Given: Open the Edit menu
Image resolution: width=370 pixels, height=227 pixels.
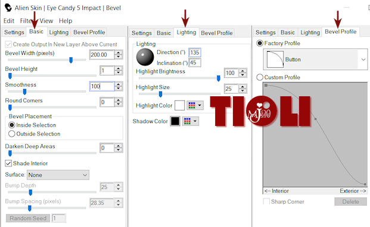Looking at the screenshot, I should pos(9,21).
